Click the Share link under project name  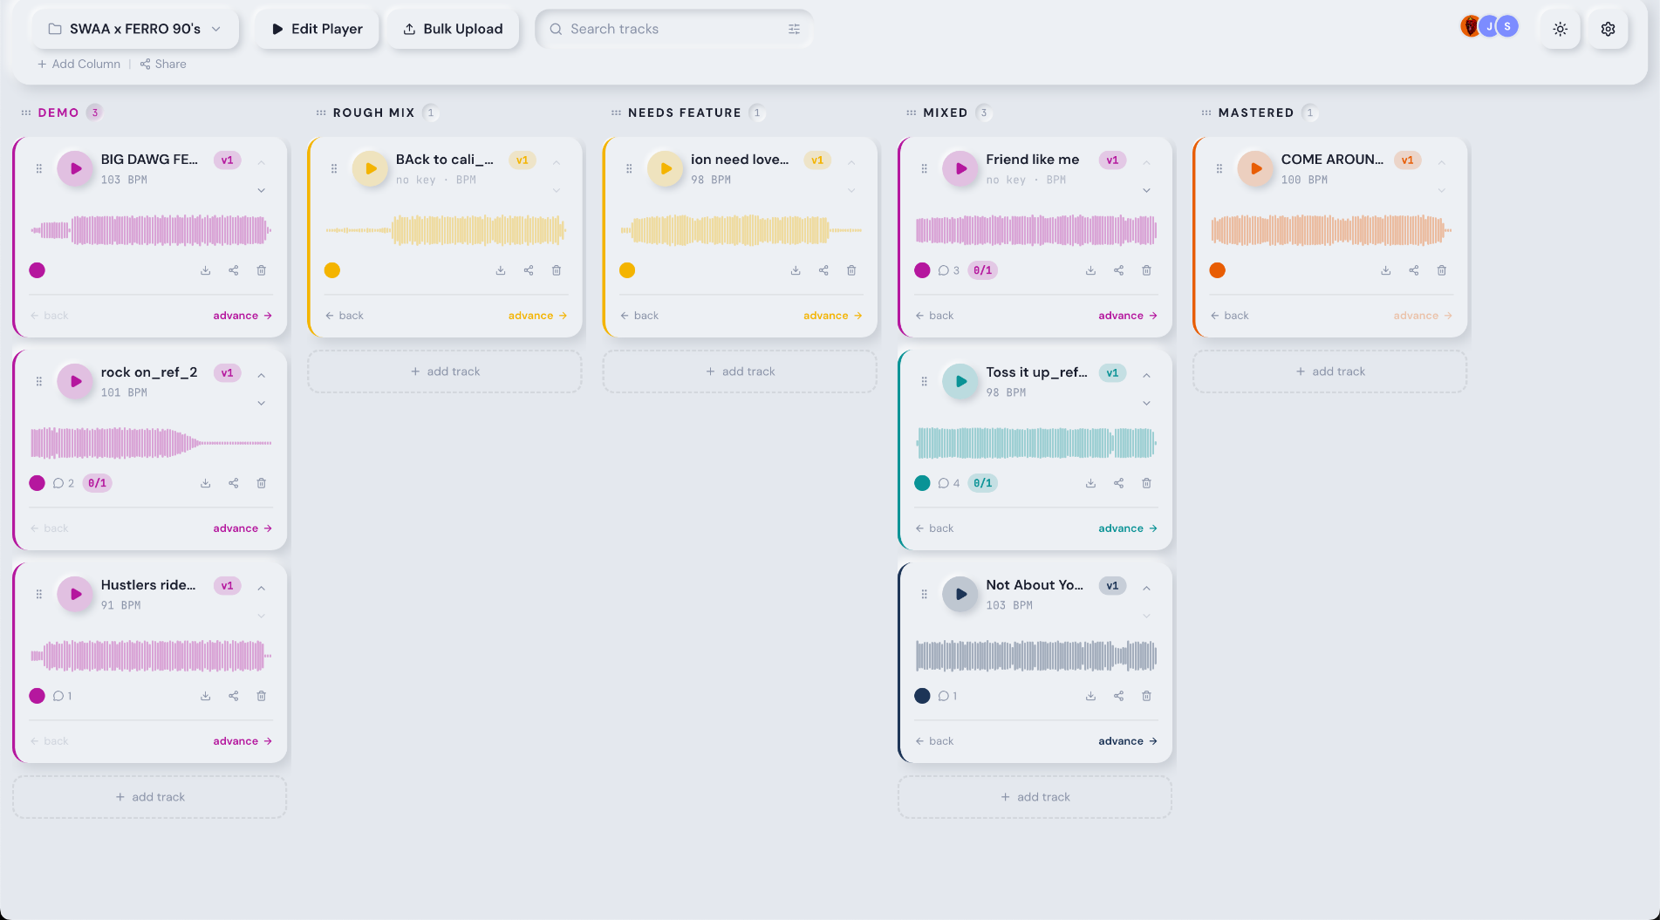click(x=163, y=64)
